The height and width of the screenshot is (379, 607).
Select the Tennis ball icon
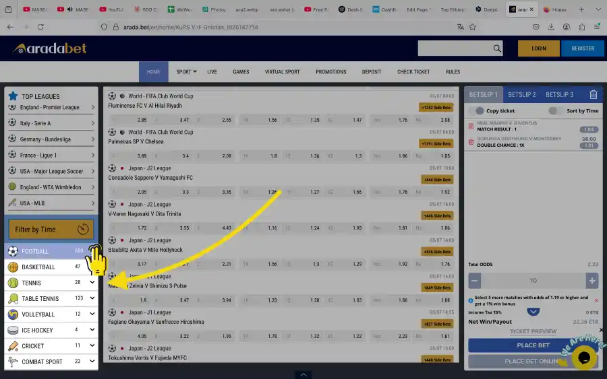(13, 283)
